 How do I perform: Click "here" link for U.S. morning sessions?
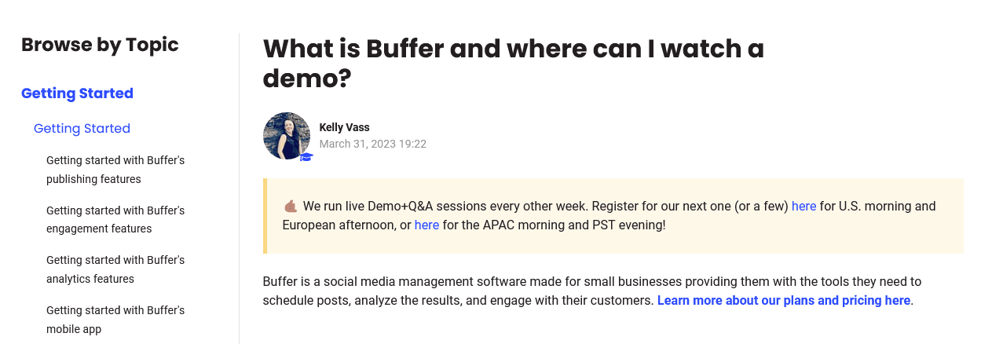803,207
